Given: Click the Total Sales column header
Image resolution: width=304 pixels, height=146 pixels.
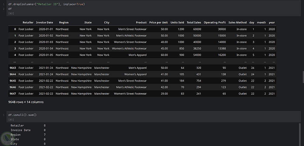Looking at the screenshot, I should coord(194,23).
